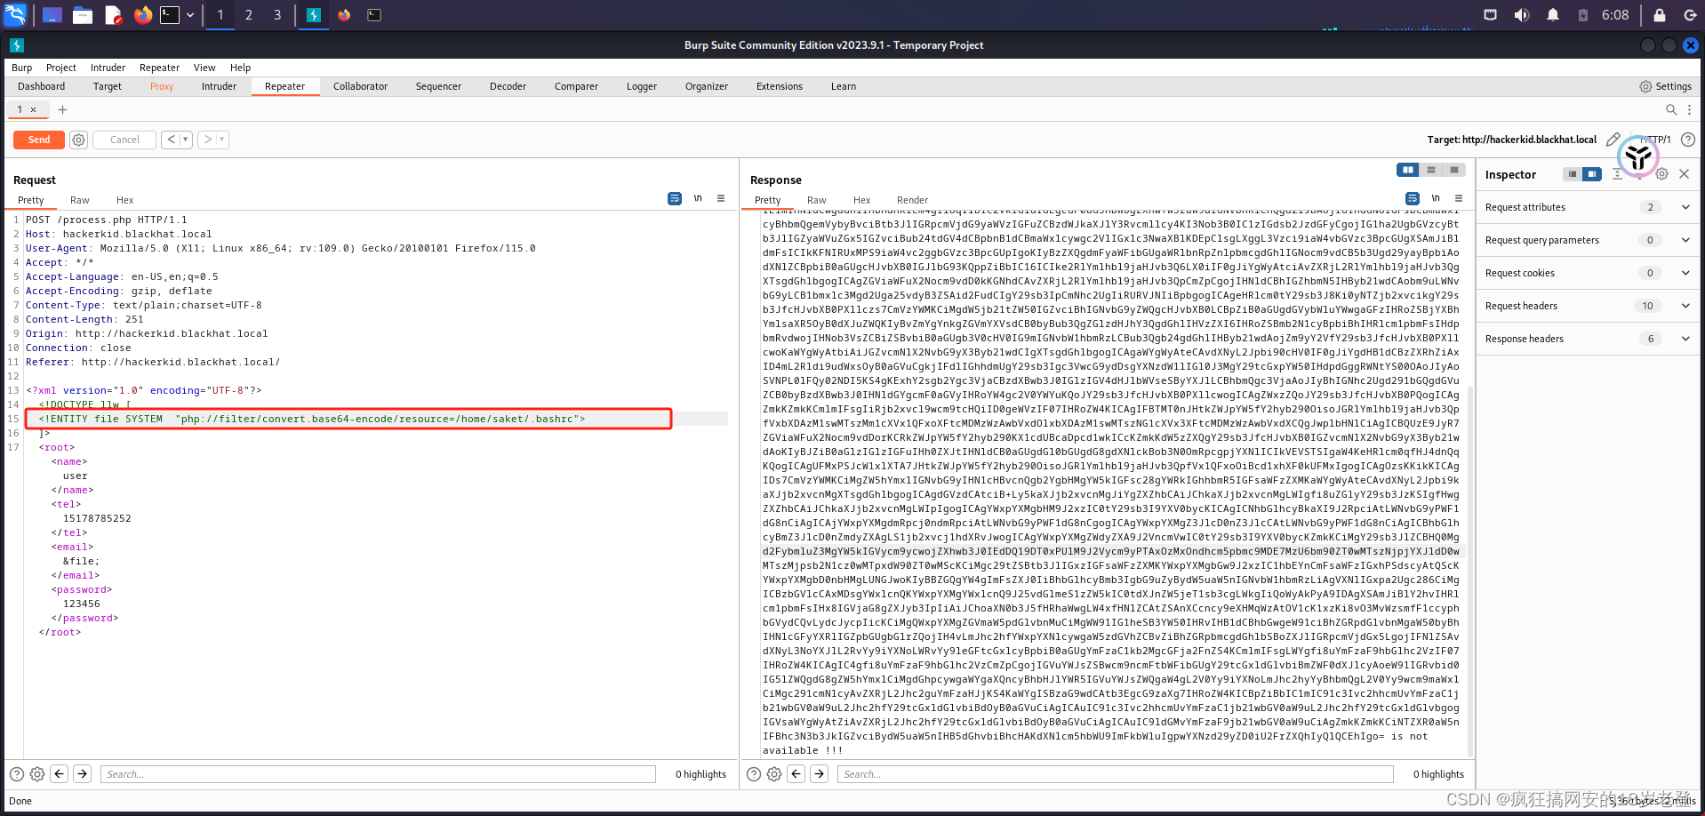Switch the response view to Raw

pyautogui.click(x=816, y=200)
